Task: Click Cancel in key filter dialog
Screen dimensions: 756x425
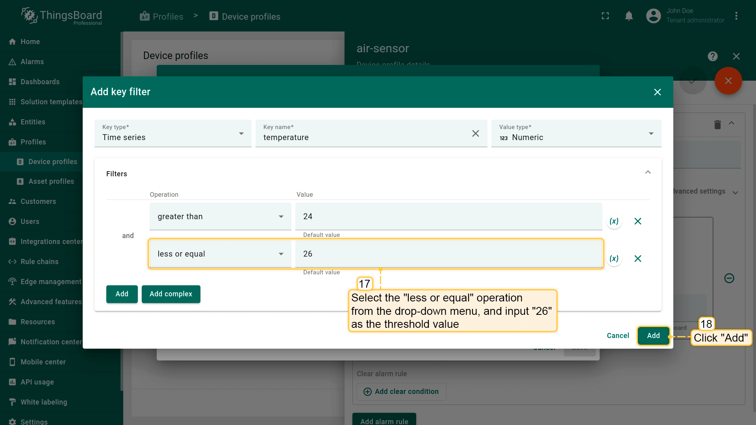Action: click(x=618, y=336)
